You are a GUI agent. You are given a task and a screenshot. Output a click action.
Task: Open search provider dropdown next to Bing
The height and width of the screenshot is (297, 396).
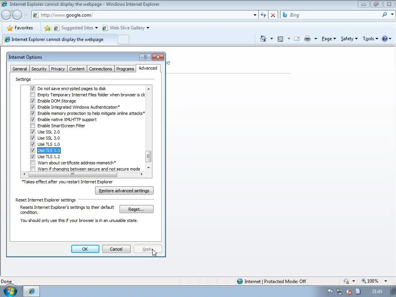(392, 15)
